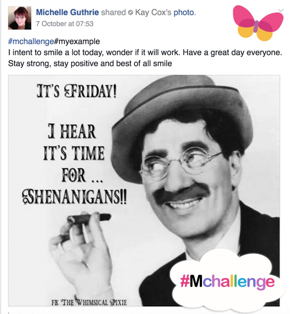The image size is (290, 314).
Task: Click the 'Stay strong, stay positive' sentence
Action: click(90, 63)
